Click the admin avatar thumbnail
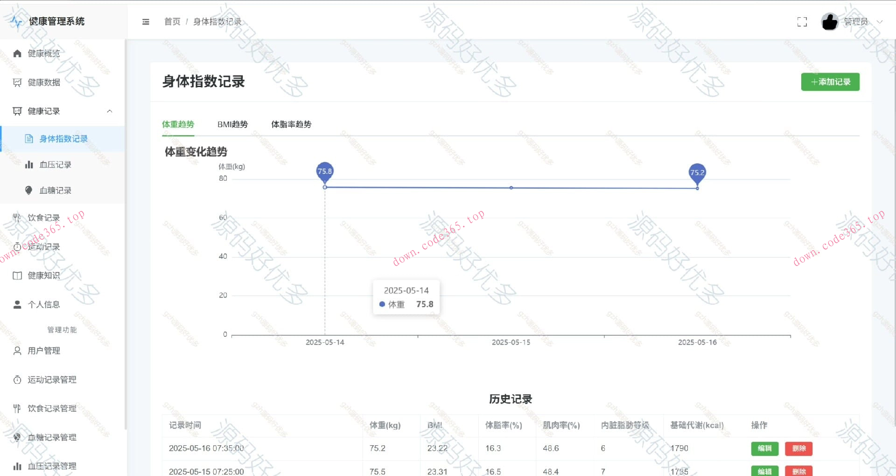Image resolution: width=896 pixels, height=476 pixels. pos(829,21)
